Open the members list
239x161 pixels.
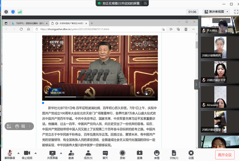click(88, 155)
